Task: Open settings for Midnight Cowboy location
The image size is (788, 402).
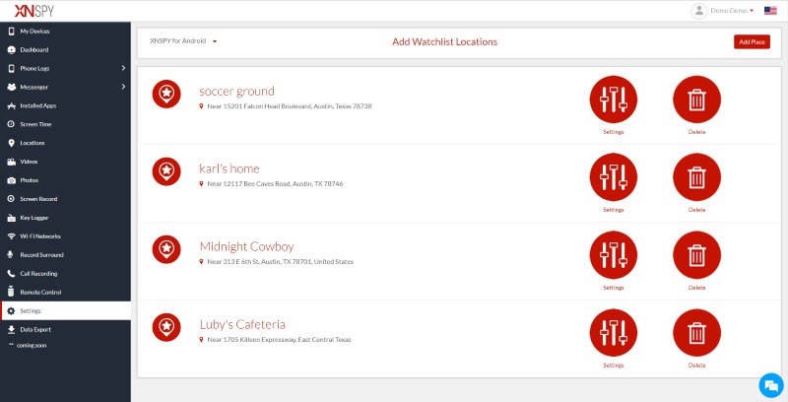Action: click(613, 255)
